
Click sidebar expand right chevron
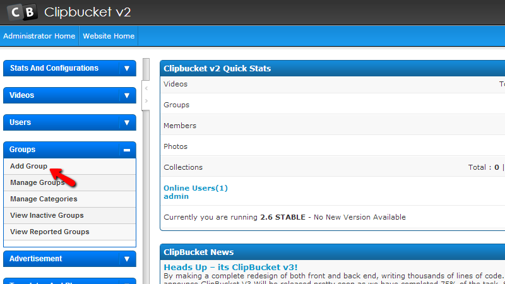[146, 101]
